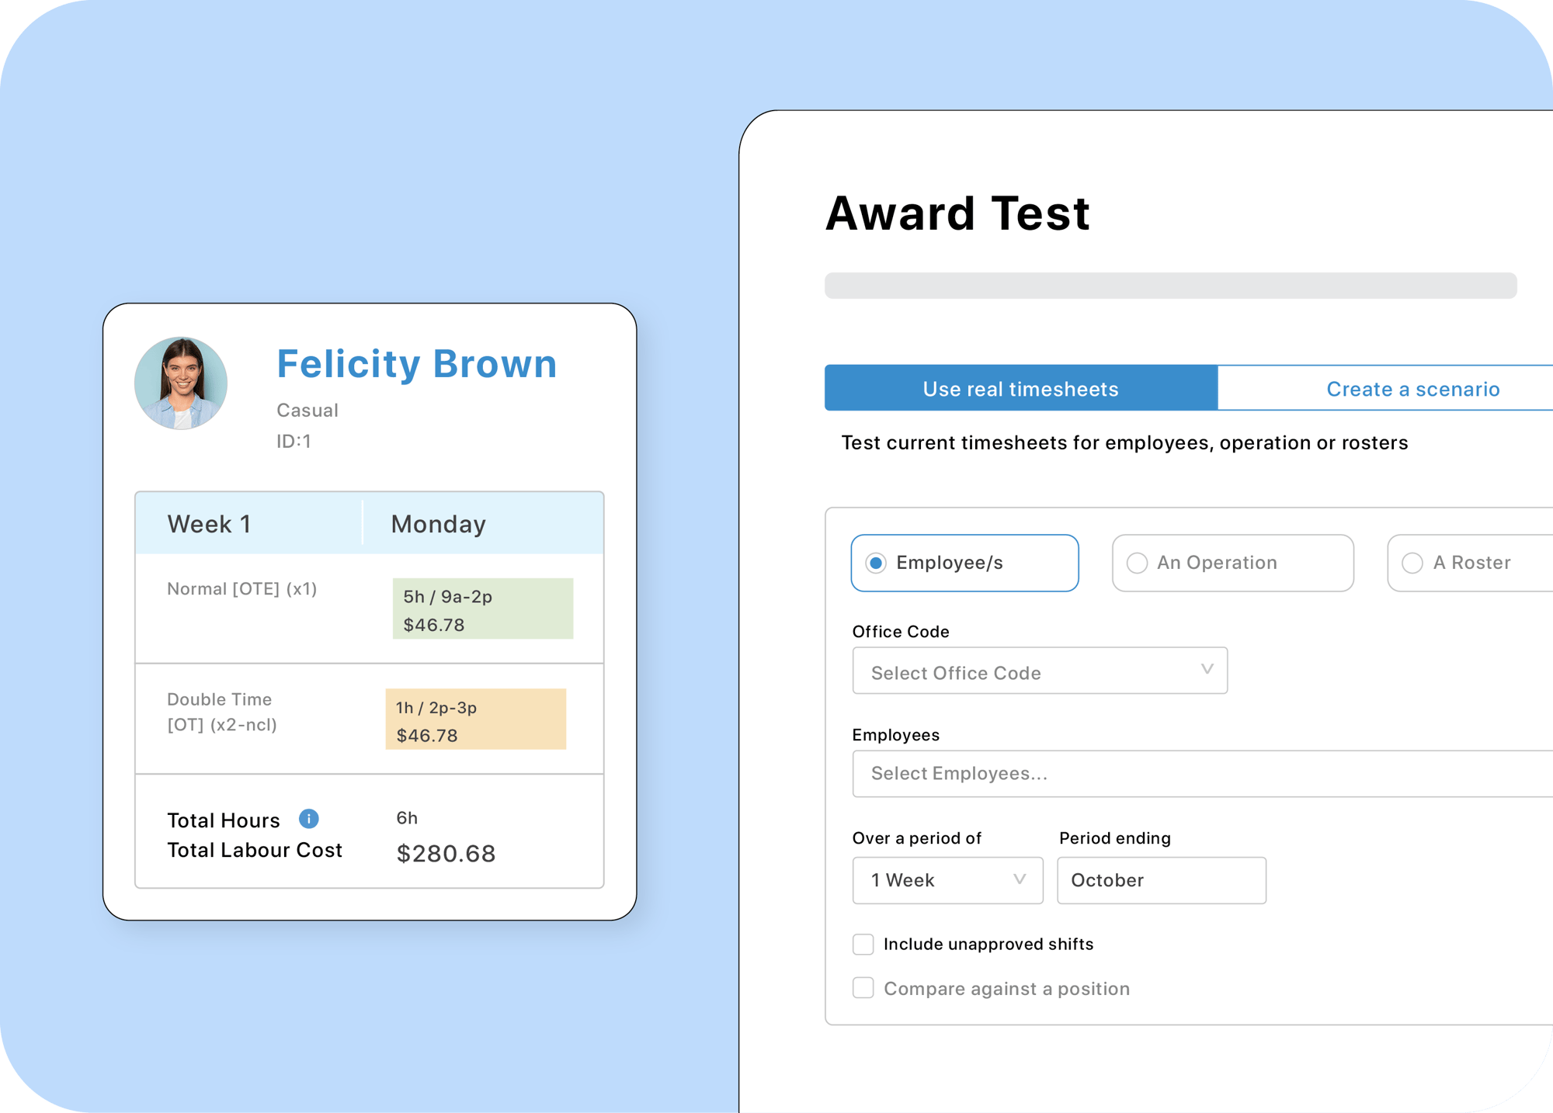Open the Select Office Code dropdown
Screen dimensions: 1553x1113
pos(1040,671)
